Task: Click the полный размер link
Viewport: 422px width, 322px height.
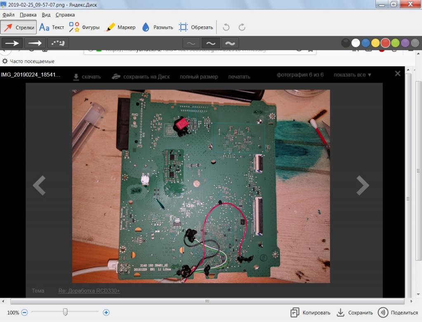Action: coord(199,77)
